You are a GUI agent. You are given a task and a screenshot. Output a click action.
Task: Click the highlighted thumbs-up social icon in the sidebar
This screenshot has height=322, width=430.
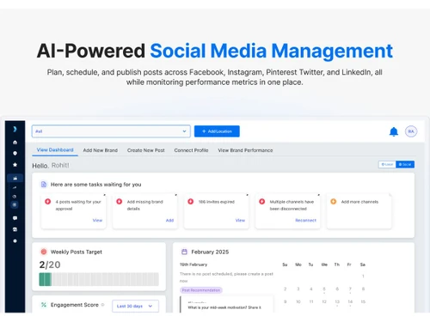click(15, 178)
